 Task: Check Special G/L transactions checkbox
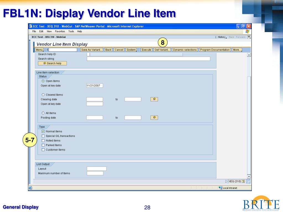(43, 136)
